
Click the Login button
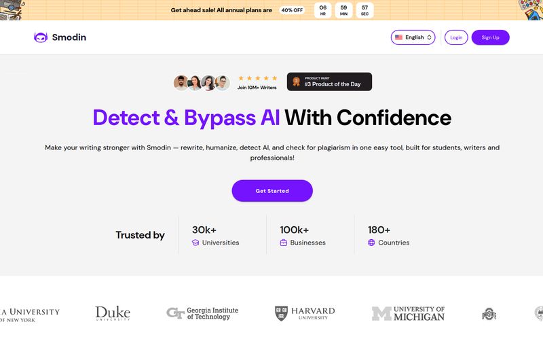pyautogui.click(x=456, y=37)
